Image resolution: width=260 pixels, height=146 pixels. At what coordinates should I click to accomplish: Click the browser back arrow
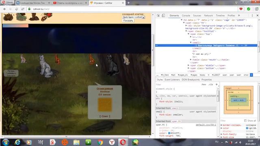pyautogui.click(x=4, y=9)
